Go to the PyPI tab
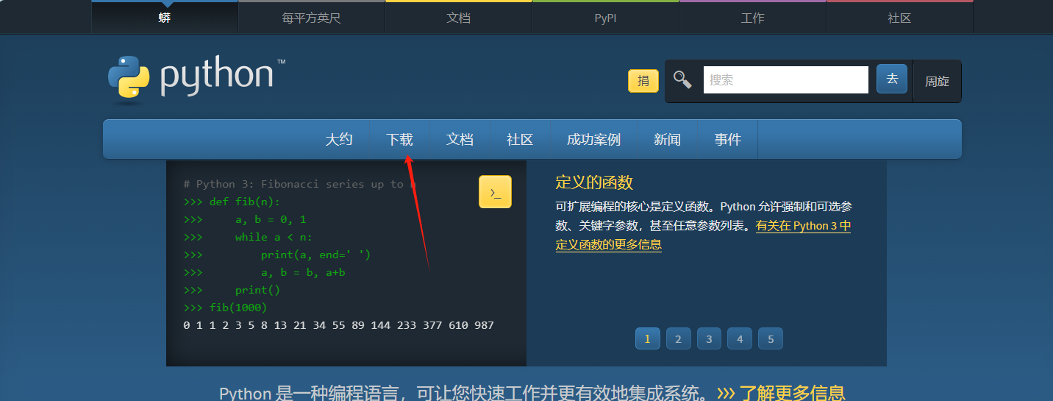Image resolution: width=1053 pixels, height=401 pixels. tap(606, 18)
